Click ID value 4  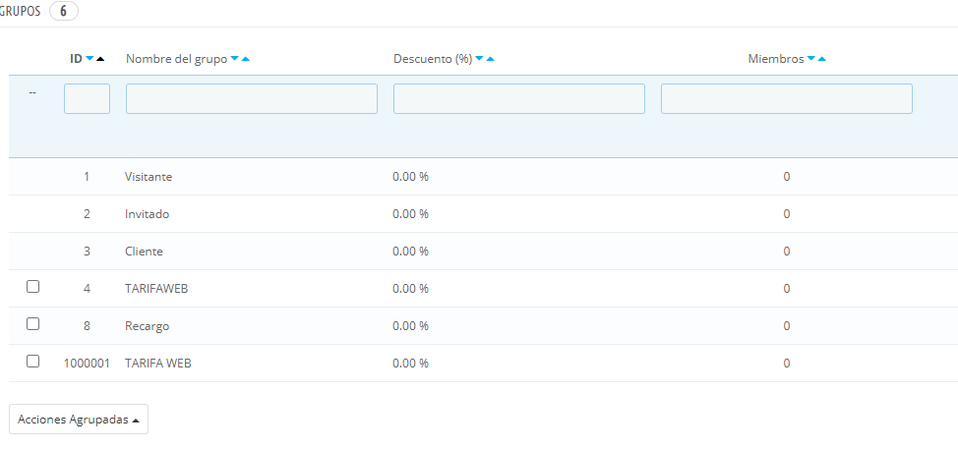(87, 289)
